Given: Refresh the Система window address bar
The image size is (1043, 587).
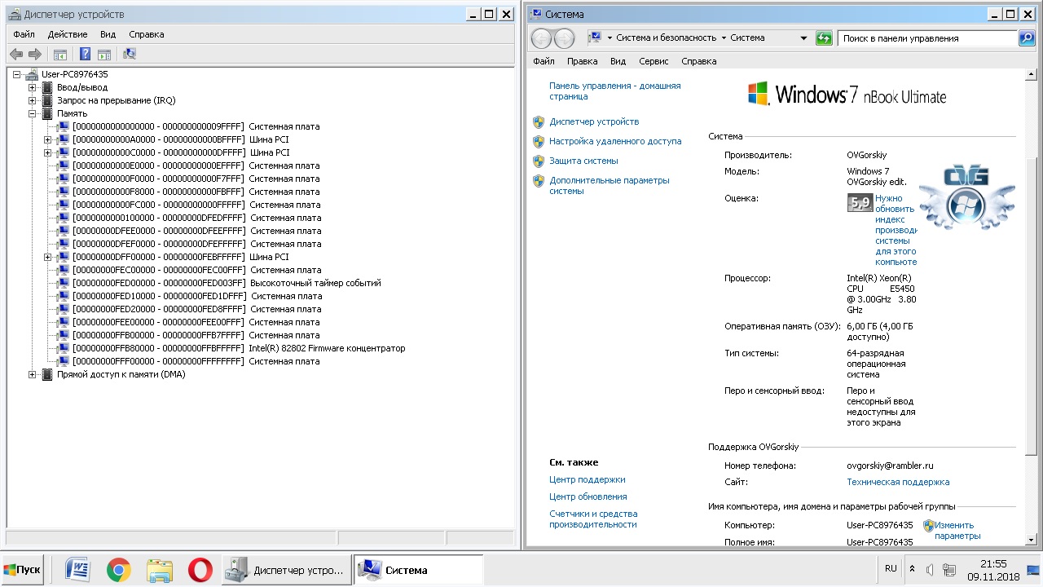Looking at the screenshot, I should point(824,38).
